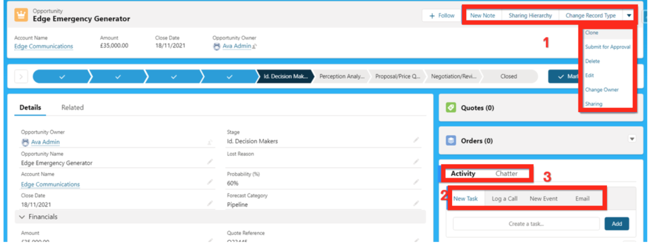Choose Delete from the dropdown menu
Image resolution: width=653 pixels, height=249 pixels.
592,61
